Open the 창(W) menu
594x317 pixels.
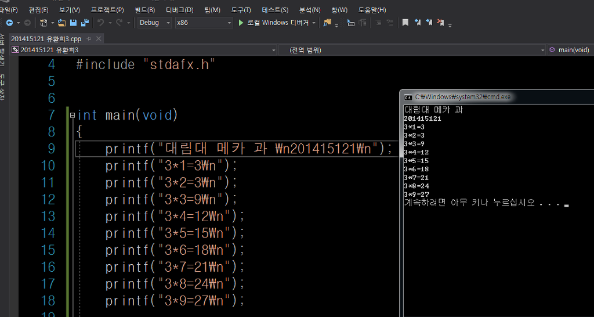339,10
